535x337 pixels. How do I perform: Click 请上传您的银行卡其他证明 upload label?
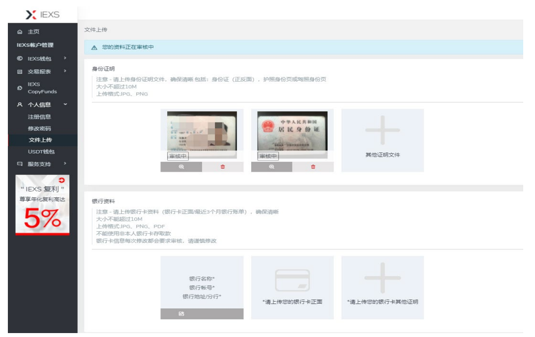[383, 302]
